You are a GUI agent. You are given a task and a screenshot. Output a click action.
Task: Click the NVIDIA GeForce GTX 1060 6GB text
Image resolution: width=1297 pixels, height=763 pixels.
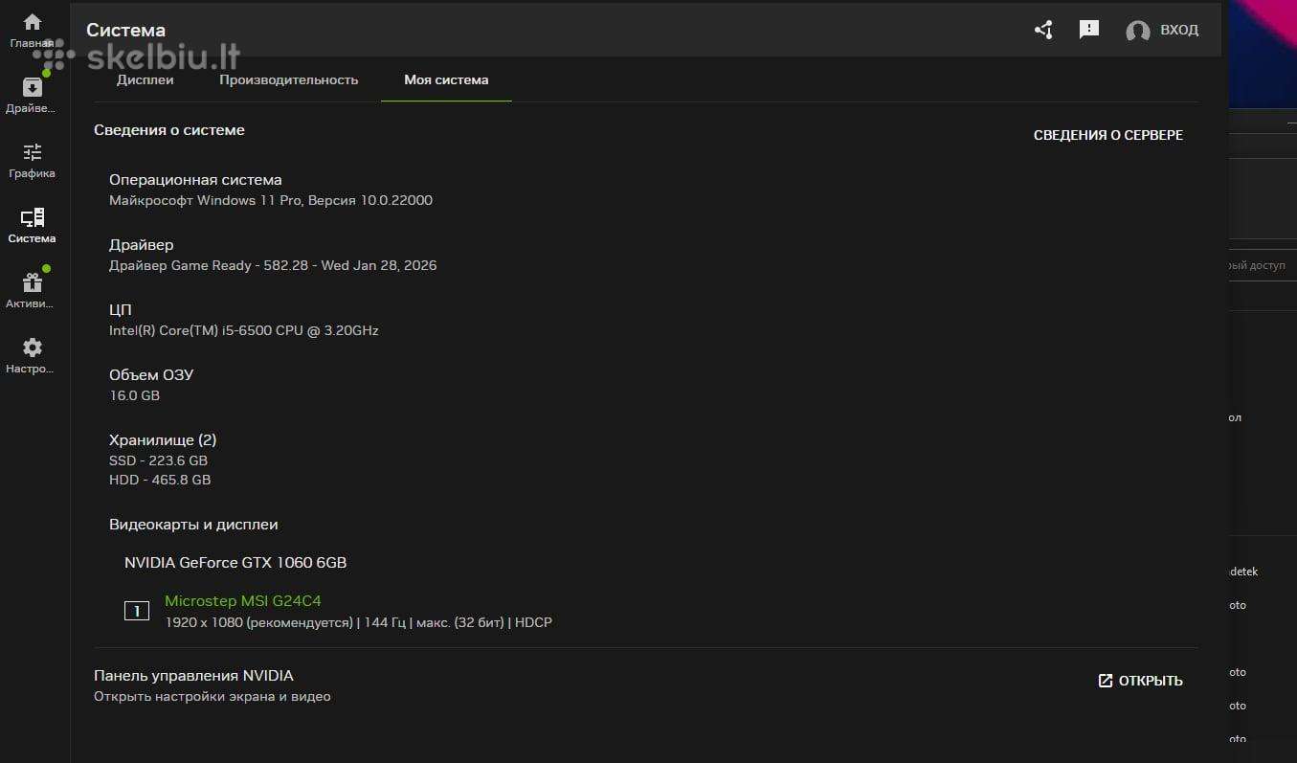pyautogui.click(x=235, y=562)
